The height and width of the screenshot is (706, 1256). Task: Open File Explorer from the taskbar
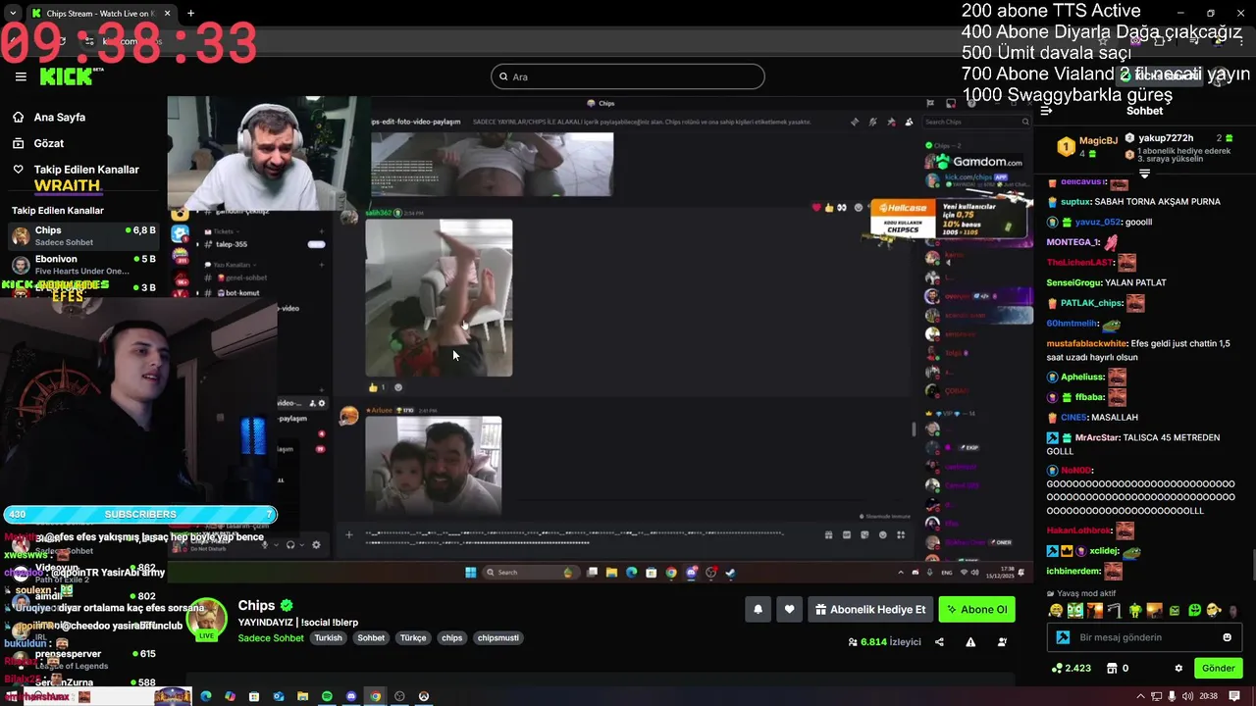(x=302, y=696)
